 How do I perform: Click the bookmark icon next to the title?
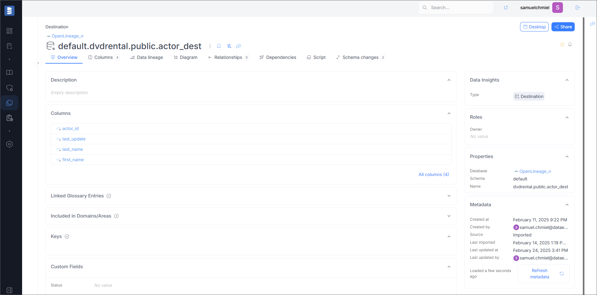[219, 46]
